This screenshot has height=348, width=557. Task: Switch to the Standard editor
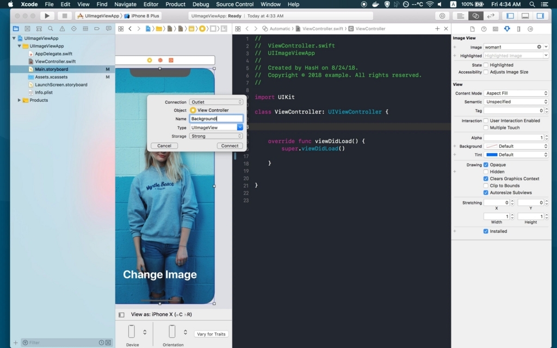(x=460, y=16)
